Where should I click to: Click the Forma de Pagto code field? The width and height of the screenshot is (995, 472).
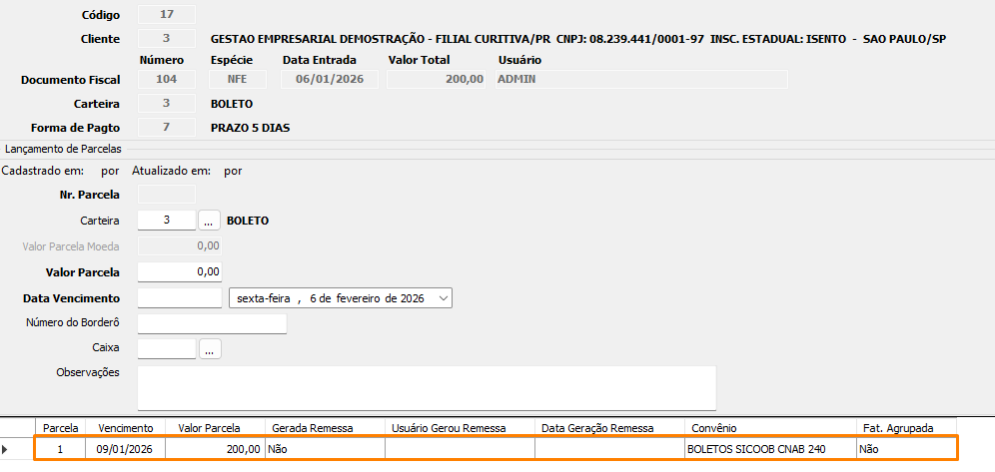(x=167, y=128)
